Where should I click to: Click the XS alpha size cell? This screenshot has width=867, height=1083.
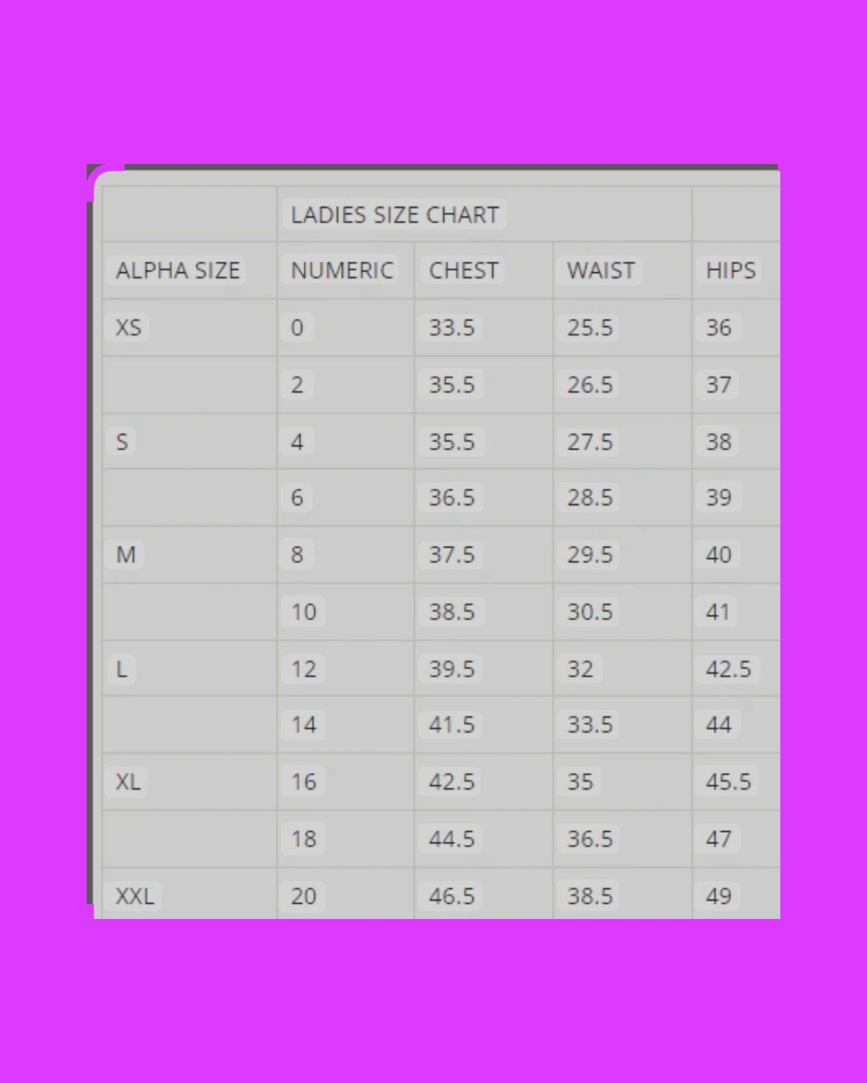coord(128,328)
